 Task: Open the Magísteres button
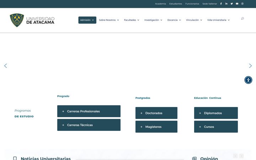156,127
